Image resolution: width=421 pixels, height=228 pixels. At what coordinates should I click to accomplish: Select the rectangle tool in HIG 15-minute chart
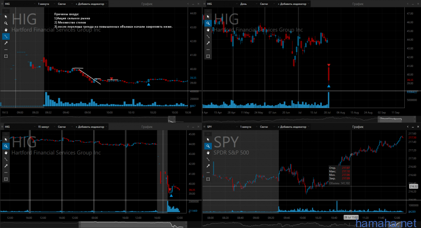6,179
